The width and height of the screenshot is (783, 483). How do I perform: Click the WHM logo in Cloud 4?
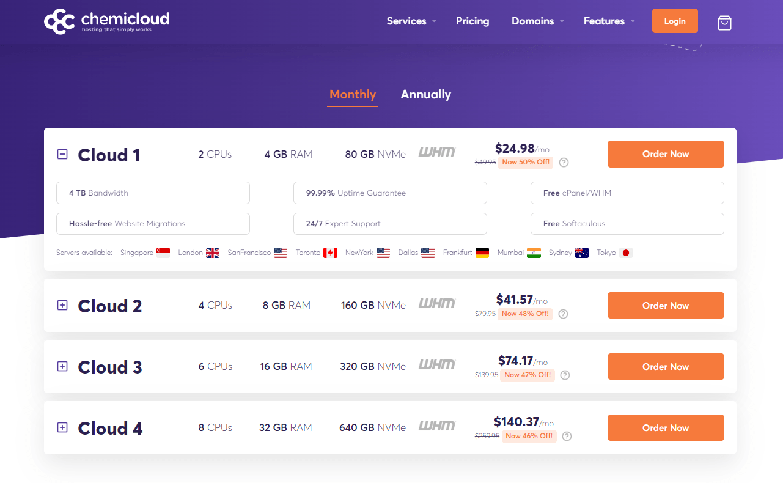click(437, 425)
